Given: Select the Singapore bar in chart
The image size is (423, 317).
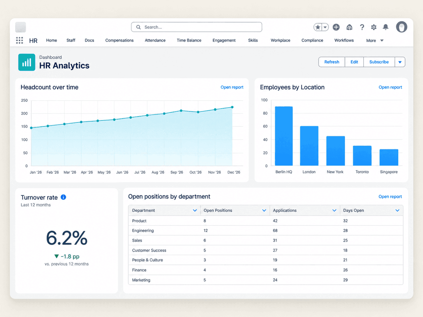Looking at the screenshot, I should pos(389,158).
